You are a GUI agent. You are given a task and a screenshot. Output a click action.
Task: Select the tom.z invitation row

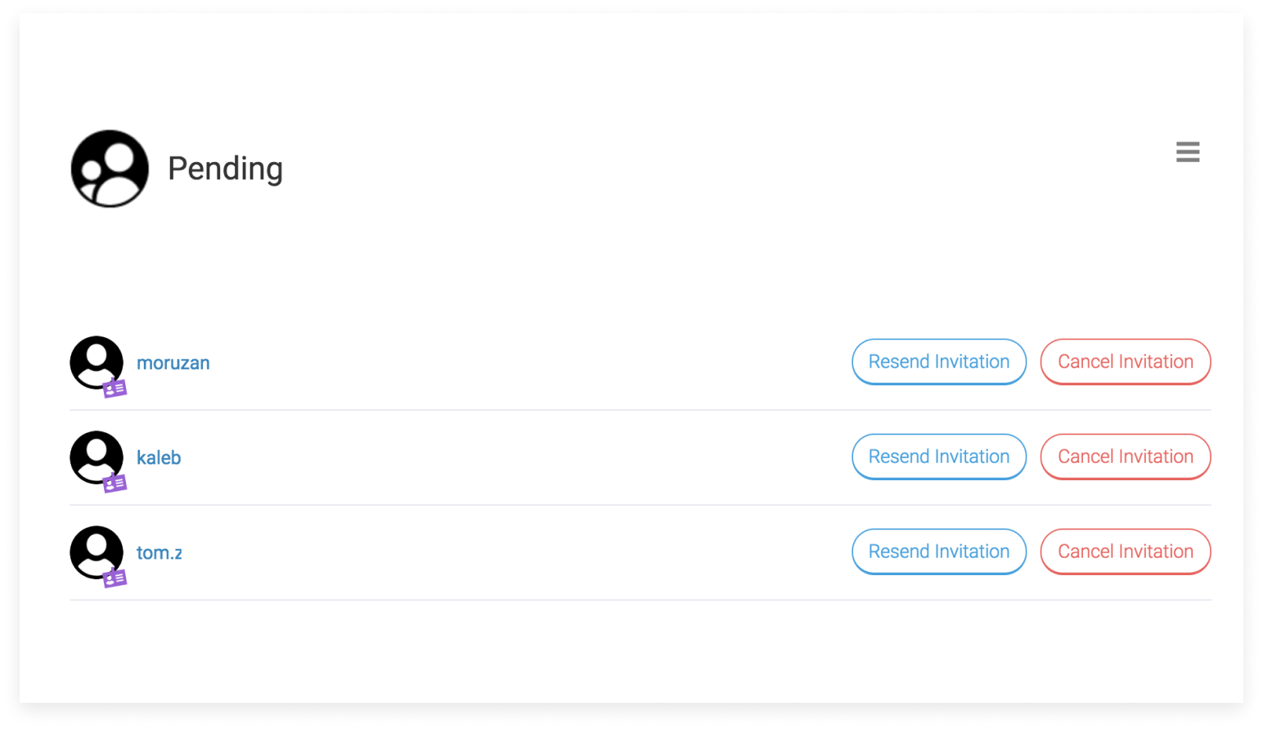[x=640, y=553]
